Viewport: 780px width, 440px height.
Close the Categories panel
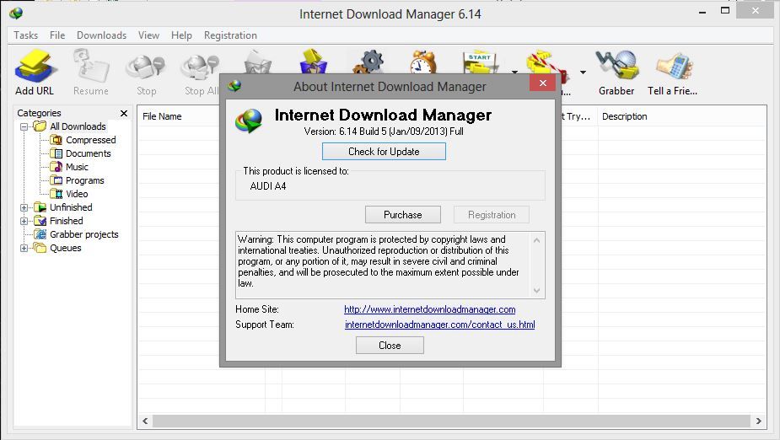(x=124, y=113)
